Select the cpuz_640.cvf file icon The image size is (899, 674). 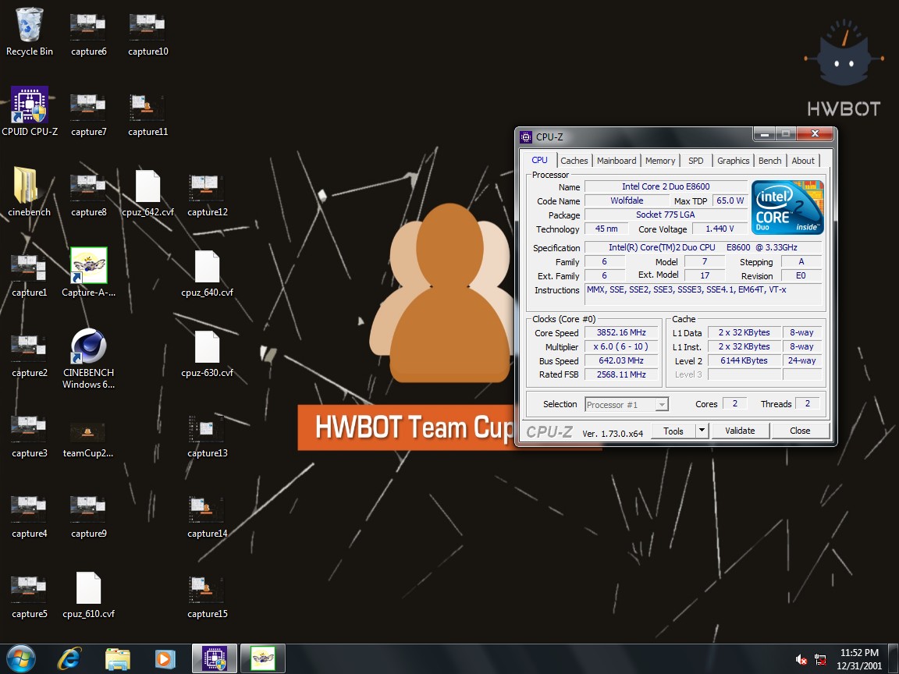[x=208, y=273]
